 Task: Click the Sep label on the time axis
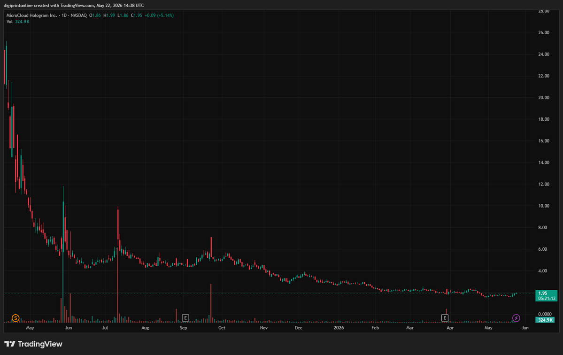(x=184, y=328)
